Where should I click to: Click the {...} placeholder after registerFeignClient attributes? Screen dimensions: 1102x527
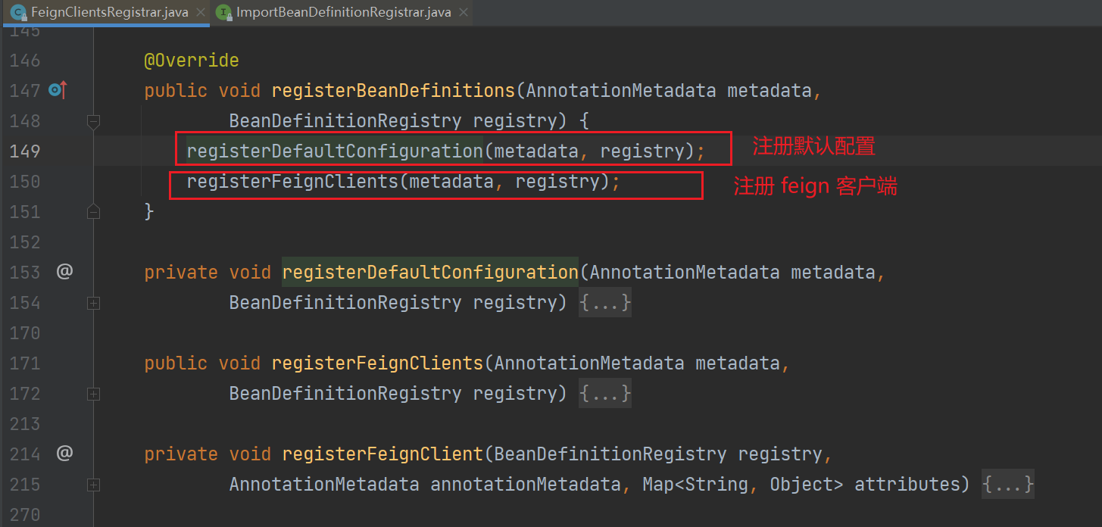[1008, 484]
